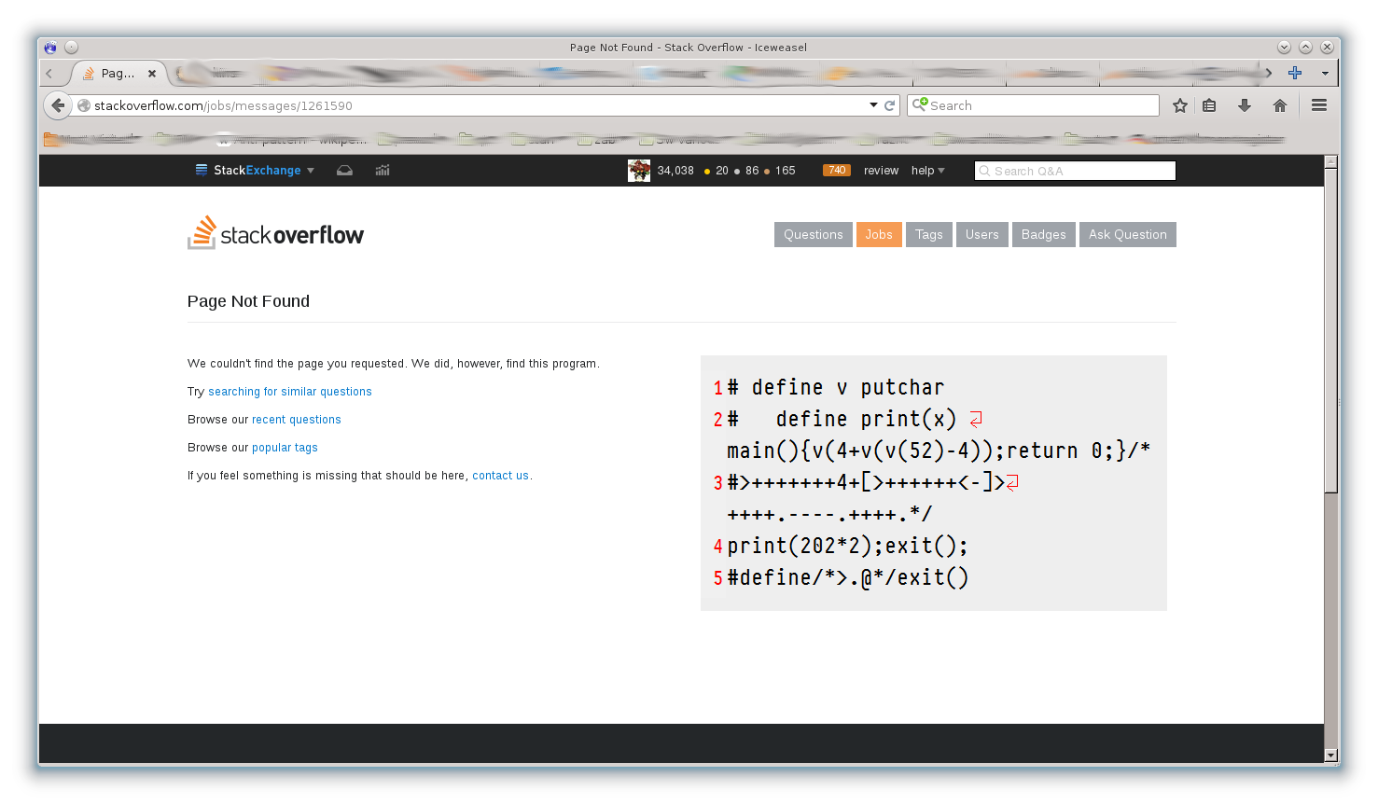
Task: Click the 34,038 reputation score
Action: [x=675, y=171]
